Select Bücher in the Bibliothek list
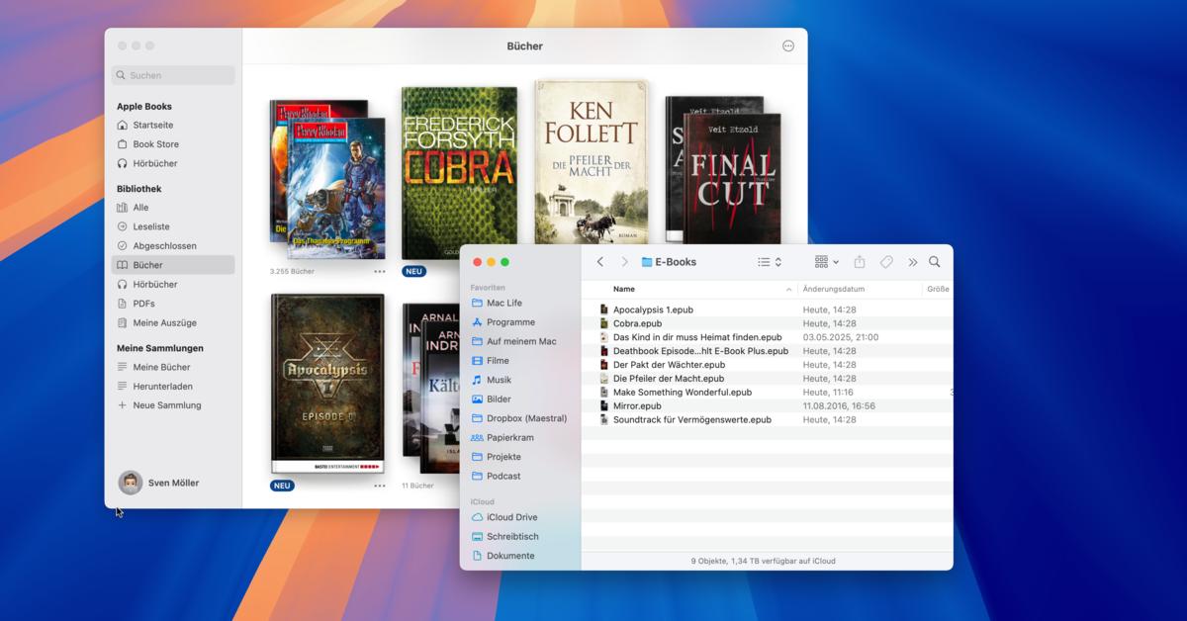The image size is (1187, 621). click(x=173, y=265)
